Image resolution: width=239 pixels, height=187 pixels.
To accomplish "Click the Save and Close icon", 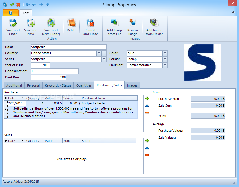I will coord(13,23).
